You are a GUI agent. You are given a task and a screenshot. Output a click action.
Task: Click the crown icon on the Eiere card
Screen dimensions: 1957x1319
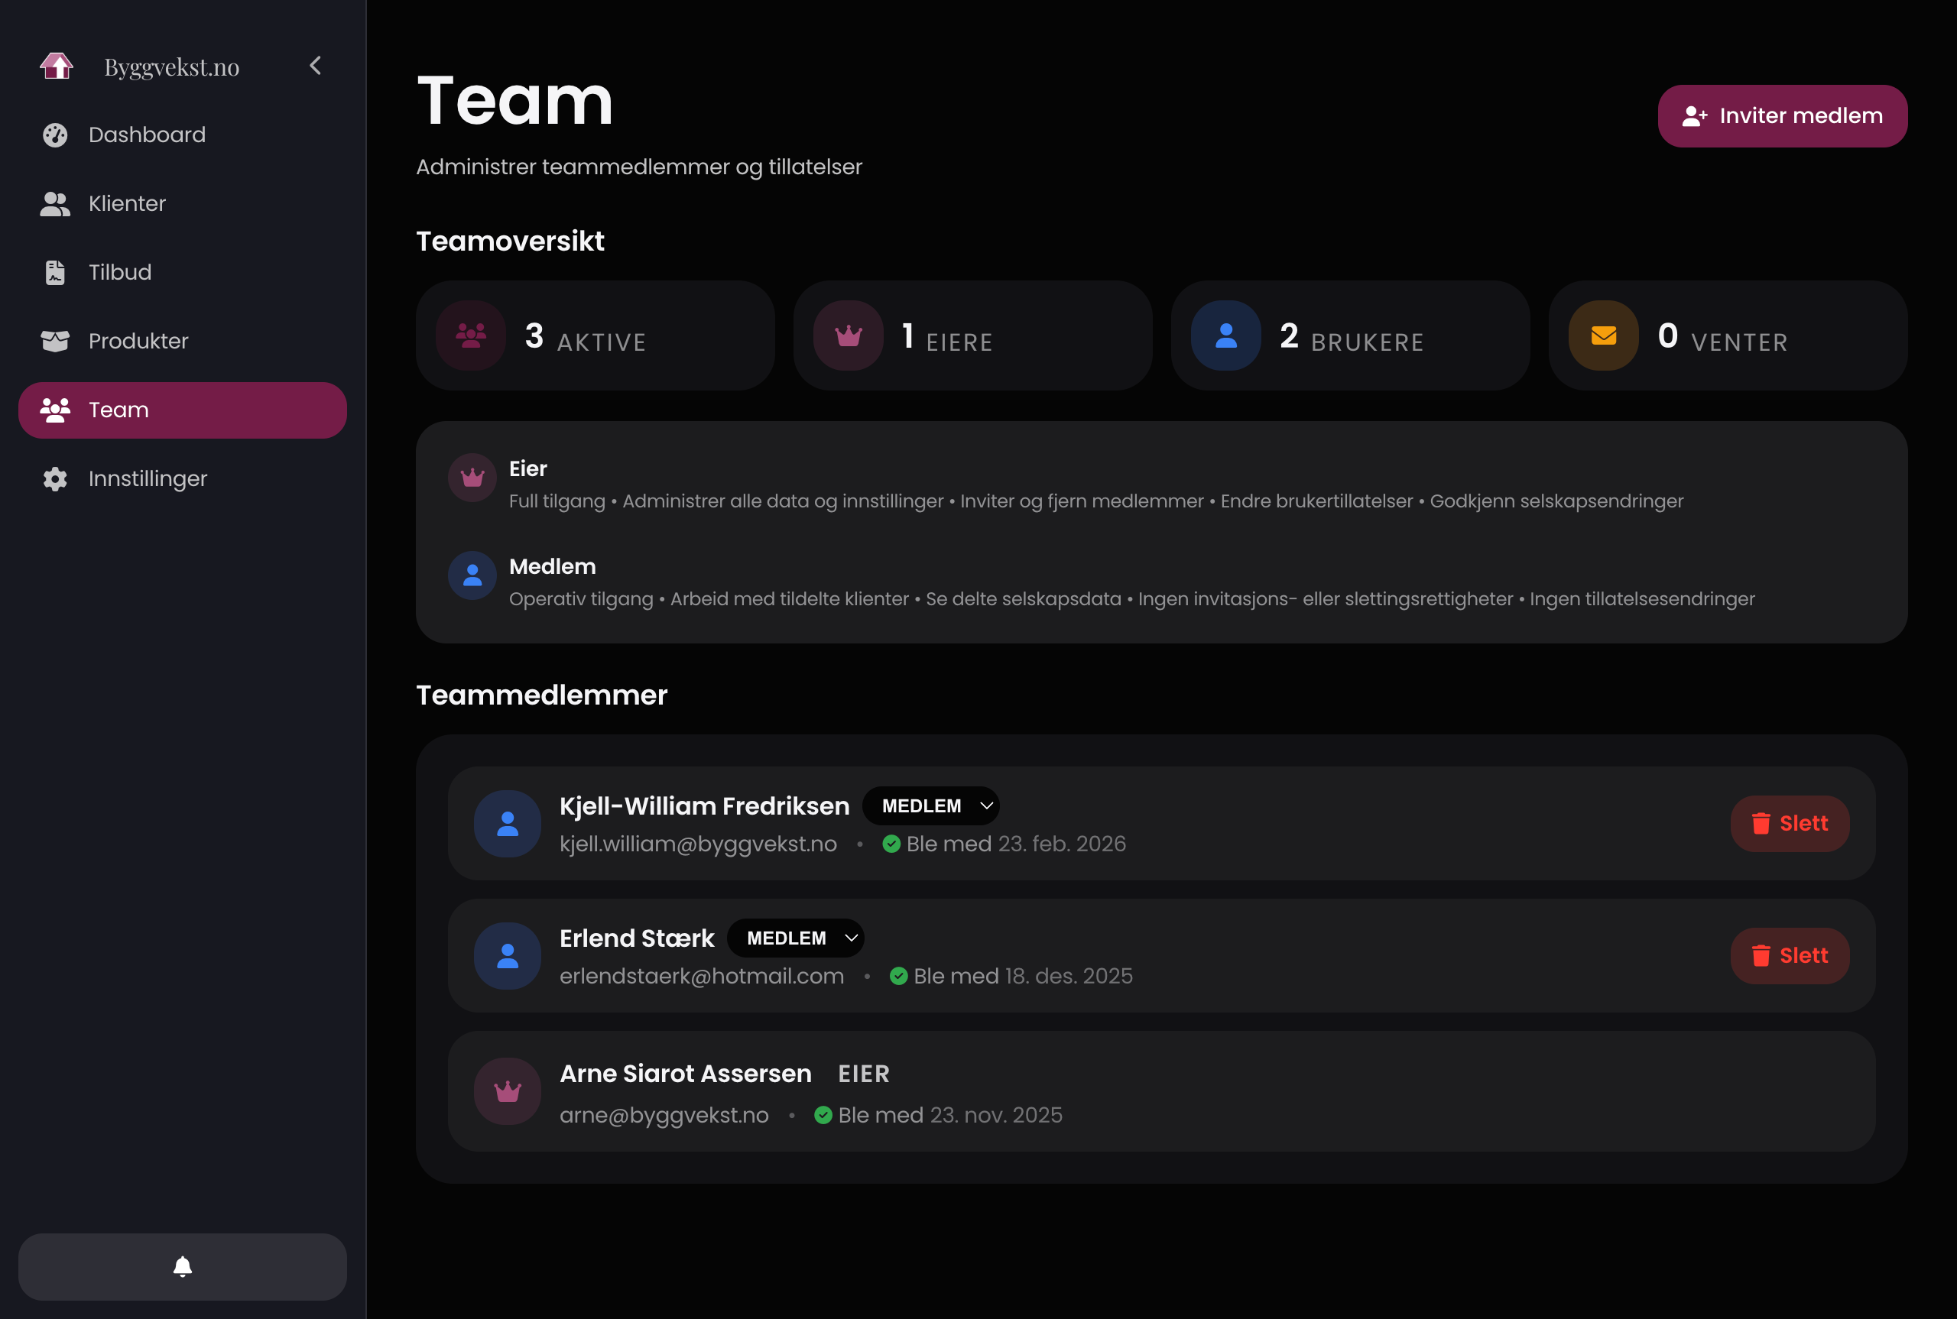(x=848, y=335)
